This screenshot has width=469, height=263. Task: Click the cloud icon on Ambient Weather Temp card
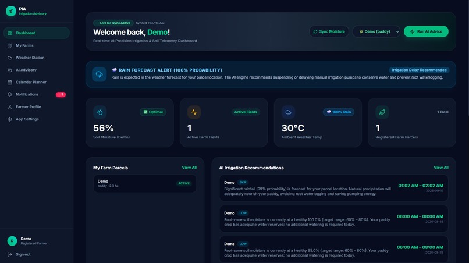[x=288, y=112]
